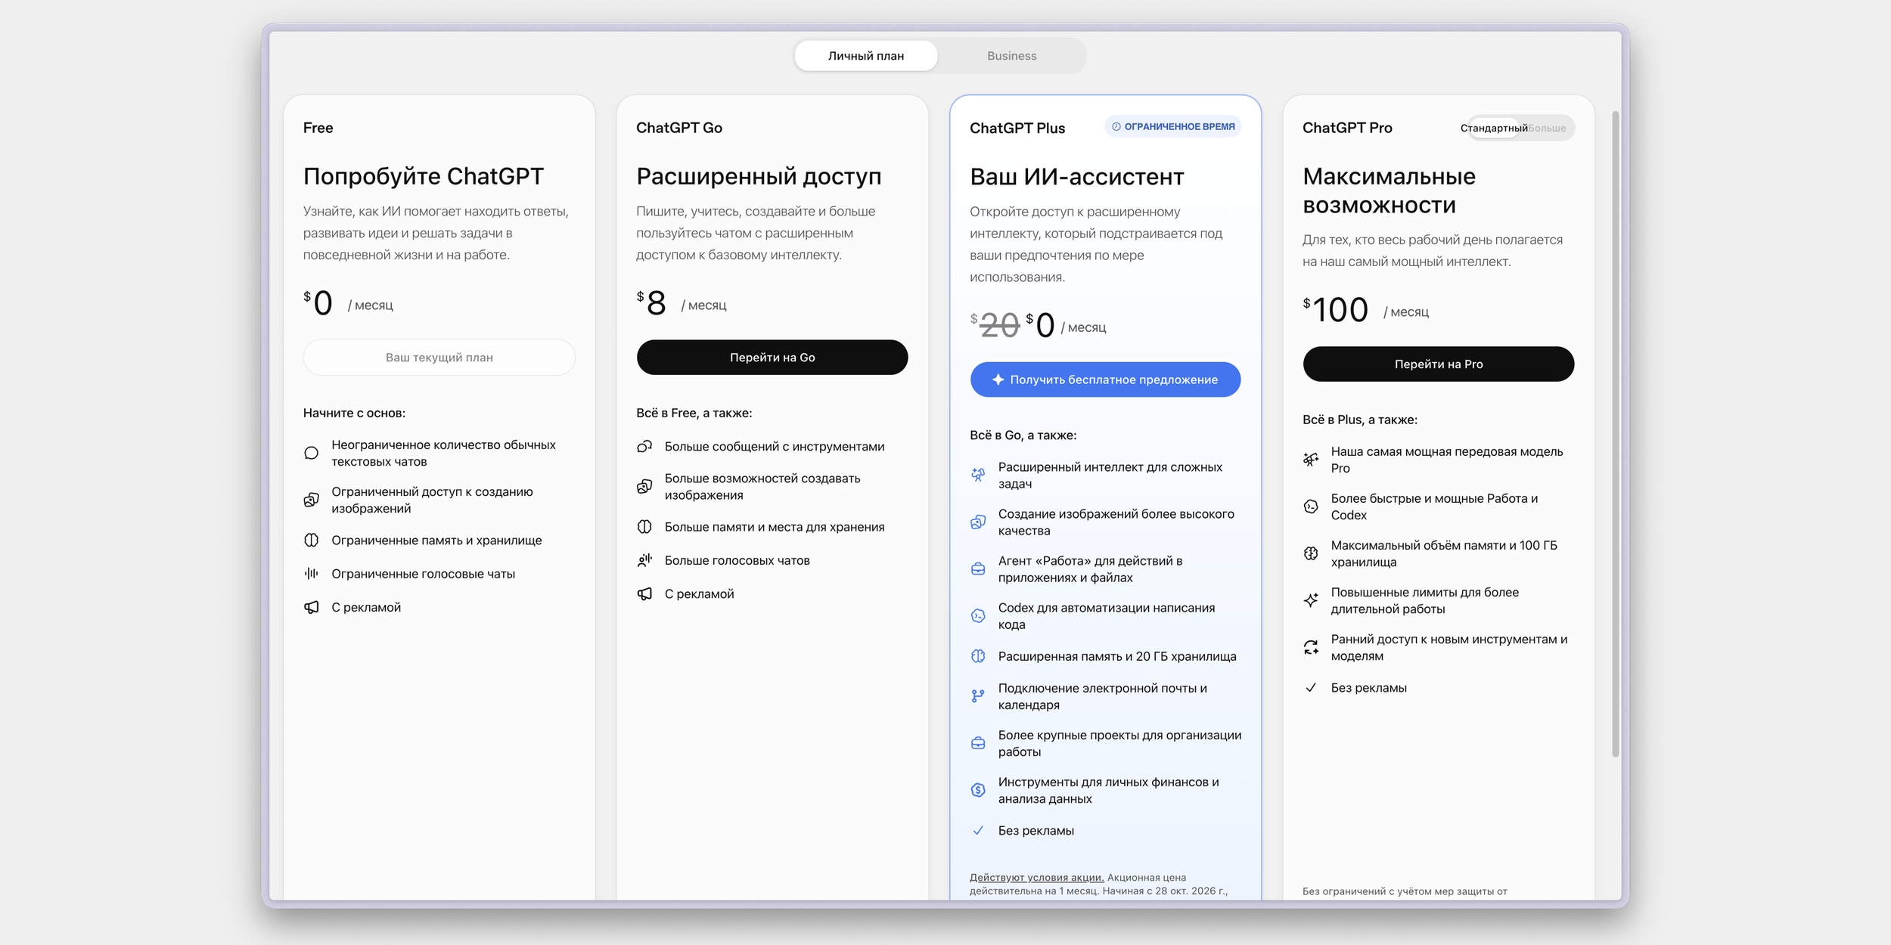Click the brain icon beside Максимальный объём памяти
Screen dimensions: 1891x945
click(1311, 553)
